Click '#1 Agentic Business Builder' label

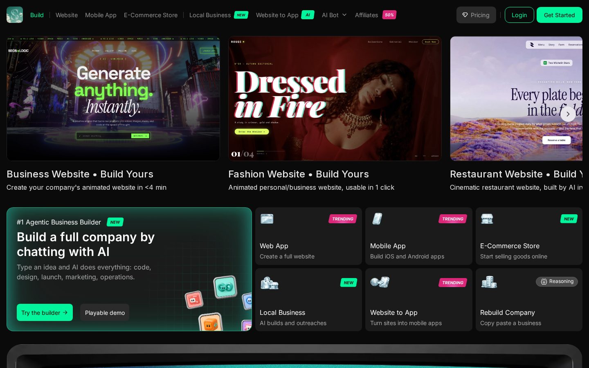59,222
